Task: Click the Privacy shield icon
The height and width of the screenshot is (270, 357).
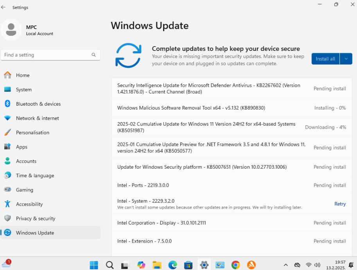Action: (x=7, y=218)
